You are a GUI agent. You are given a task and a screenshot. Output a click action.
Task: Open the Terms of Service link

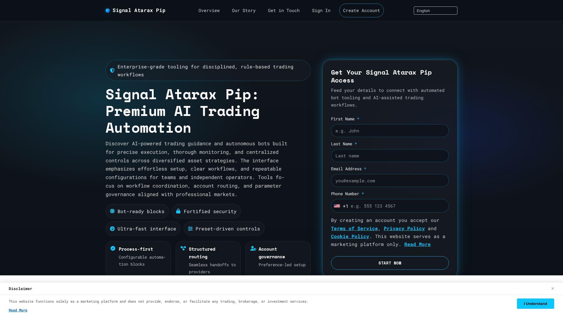click(x=354, y=228)
